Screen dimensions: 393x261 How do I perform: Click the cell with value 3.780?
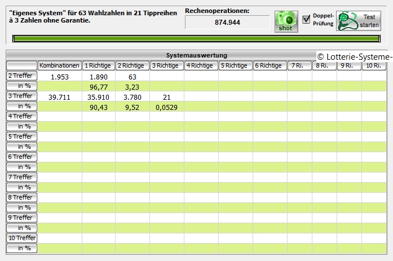pyautogui.click(x=133, y=97)
